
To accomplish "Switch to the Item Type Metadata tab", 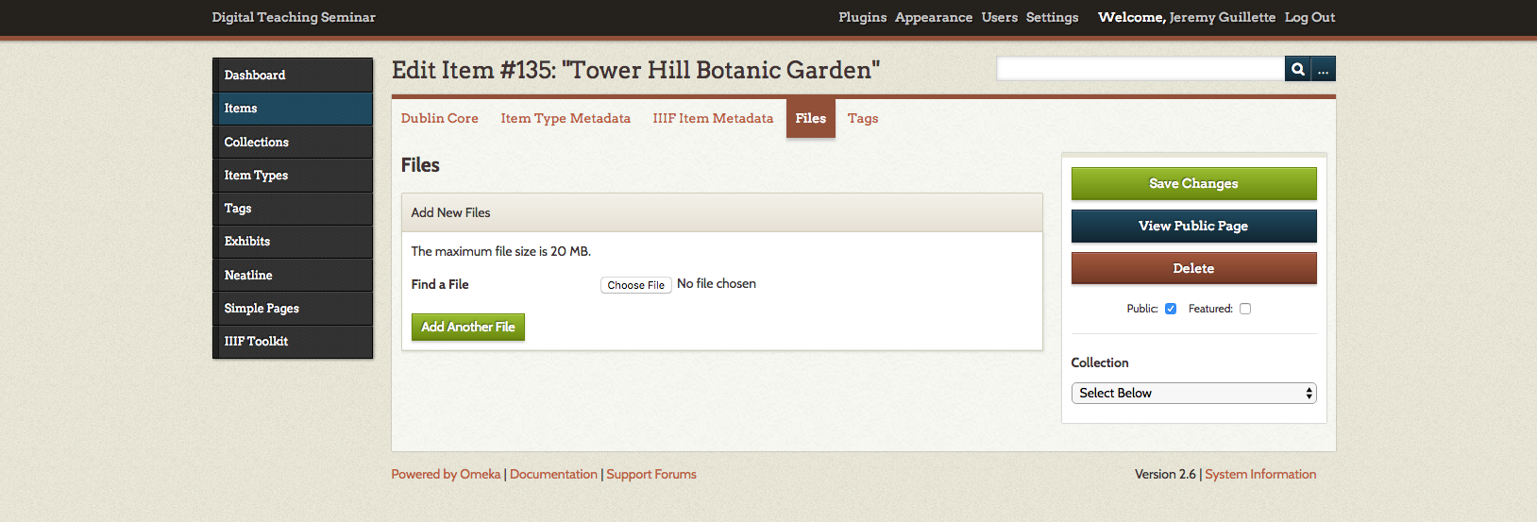I will (x=566, y=118).
